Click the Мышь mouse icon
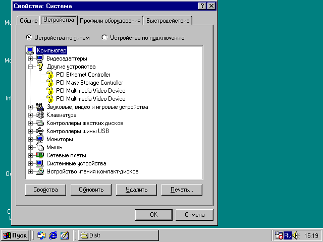This screenshot has height=242, width=323. coord(40,147)
